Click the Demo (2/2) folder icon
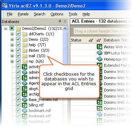This screenshot has width=132, height=127. coord(25,39)
